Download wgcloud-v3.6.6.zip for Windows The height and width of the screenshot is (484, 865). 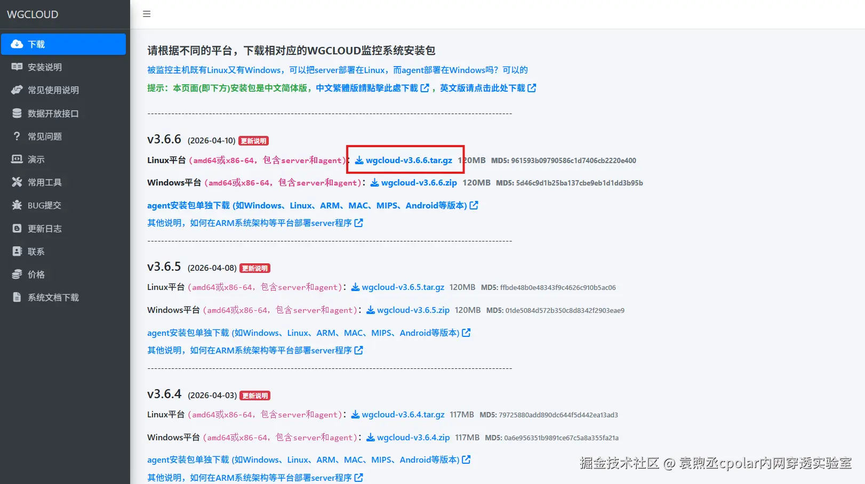414,183
